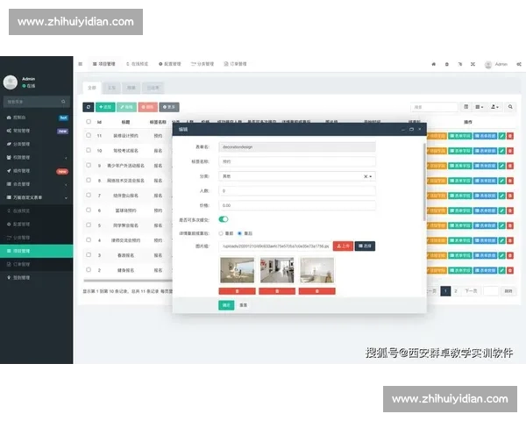The image size is (526, 421).
Task: Collapse the 万能自定义表单 sidebar menu
Action: coord(37,197)
